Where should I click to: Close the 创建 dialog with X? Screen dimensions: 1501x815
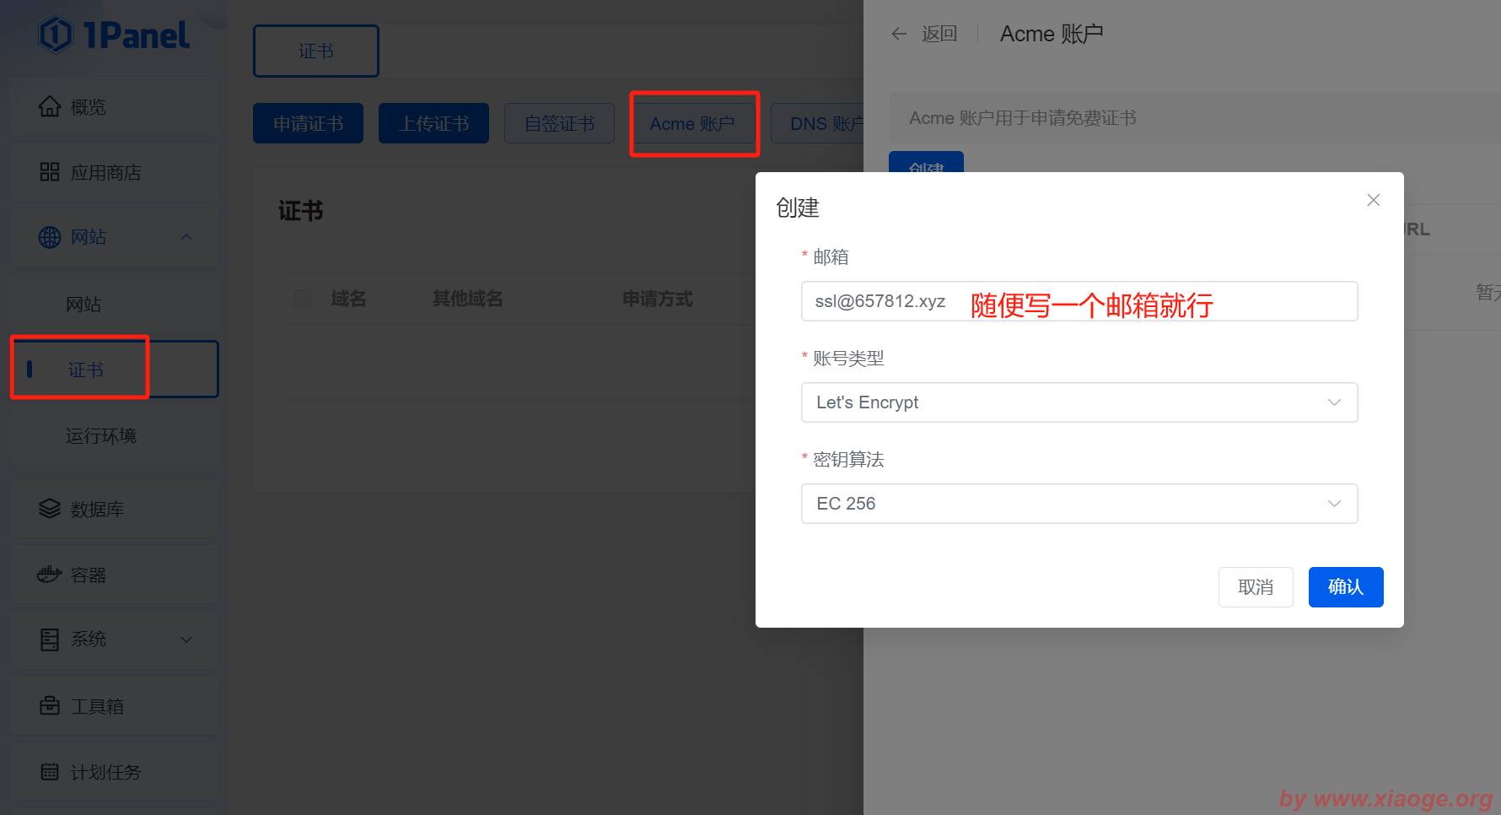pos(1373,200)
